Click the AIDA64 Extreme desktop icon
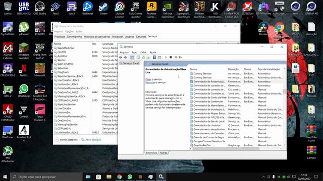This screenshot has height=181, width=323. click(x=8, y=51)
